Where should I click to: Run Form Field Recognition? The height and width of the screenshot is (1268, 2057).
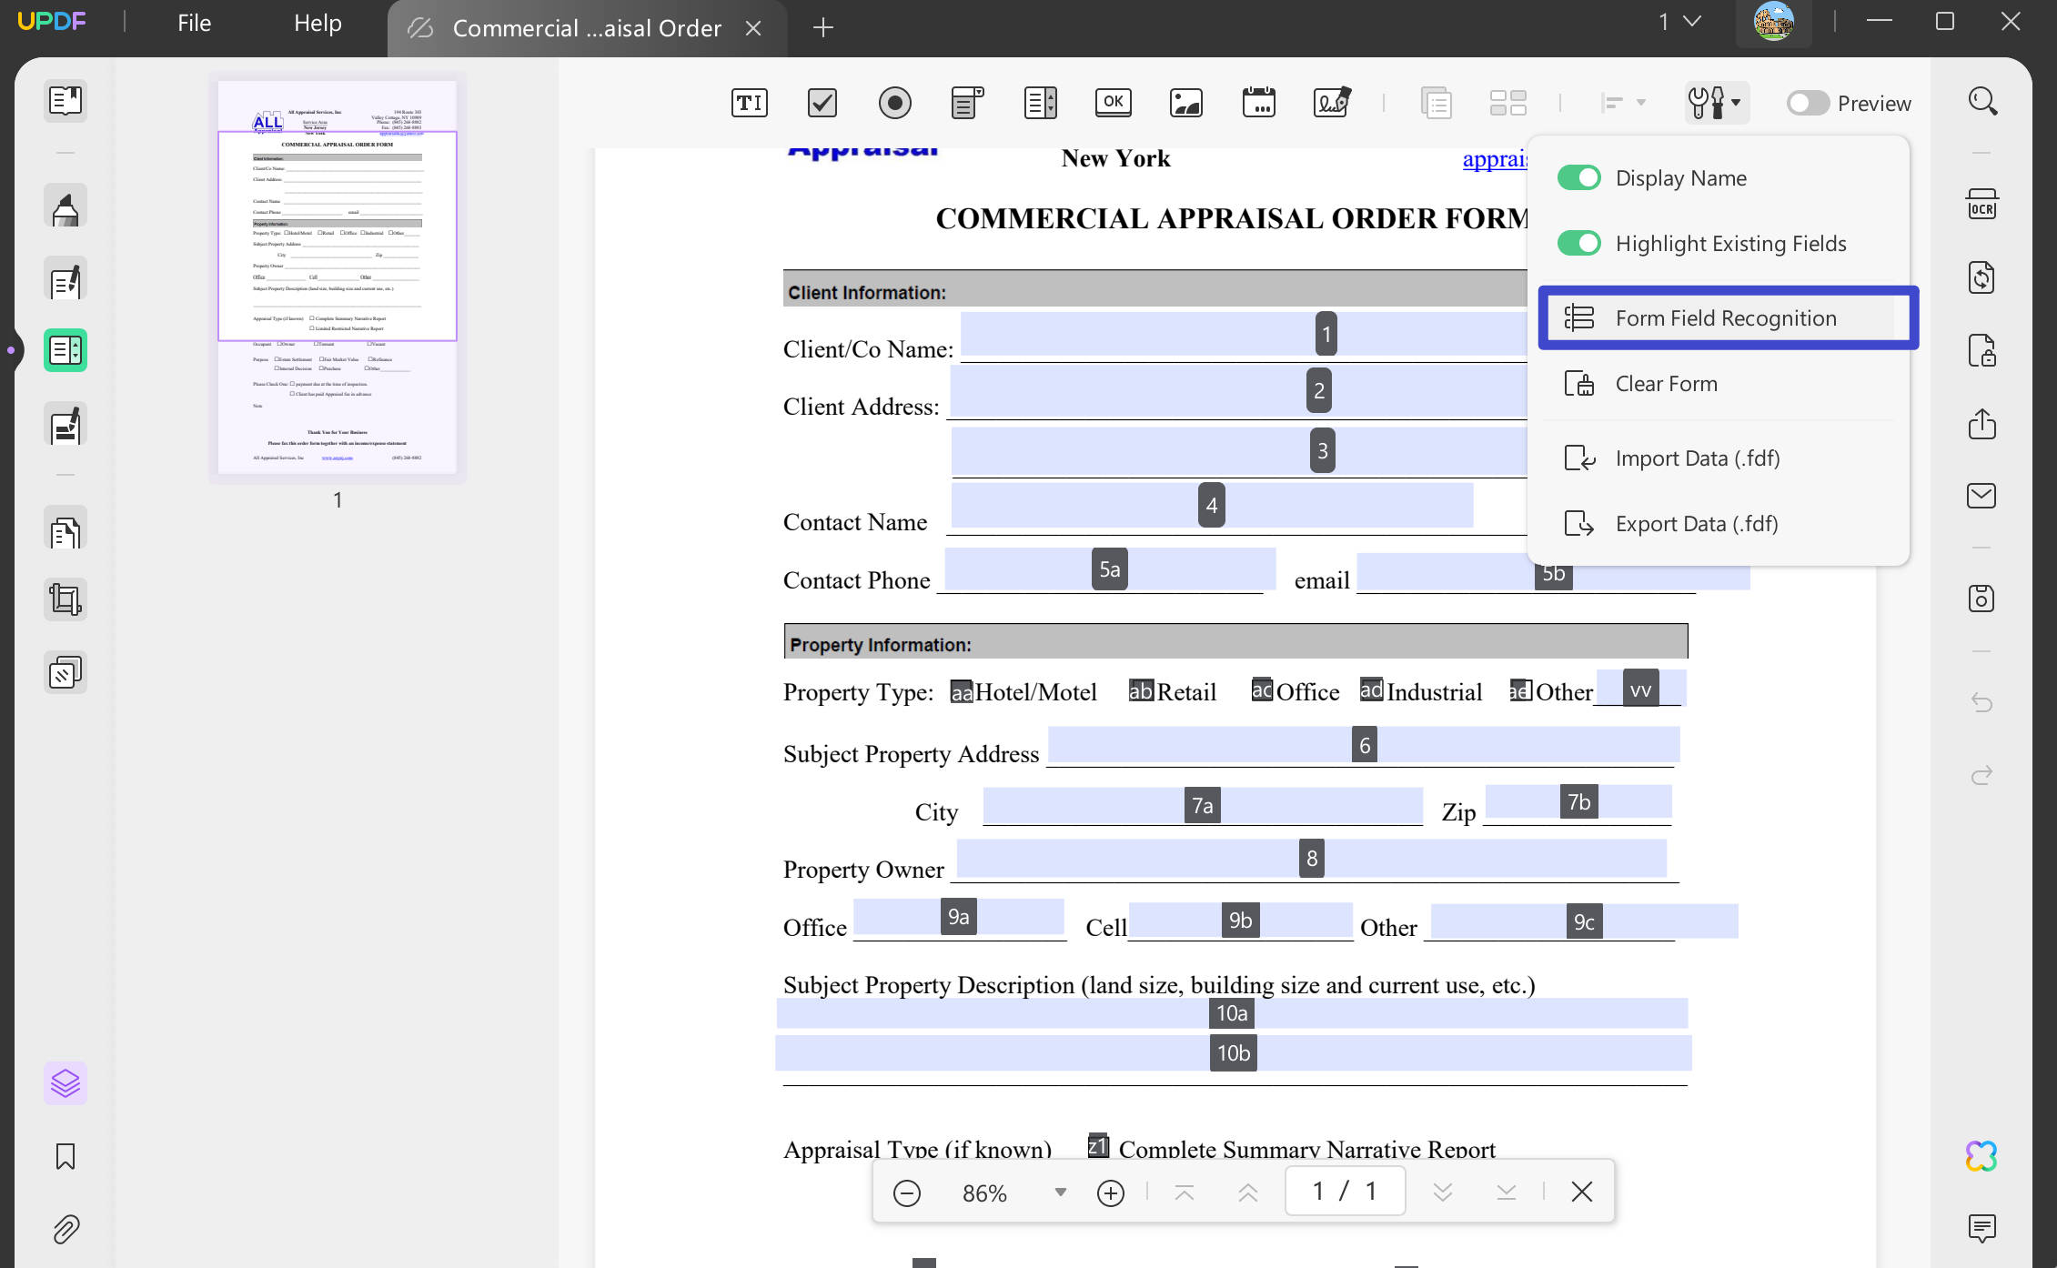[1727, 318]
